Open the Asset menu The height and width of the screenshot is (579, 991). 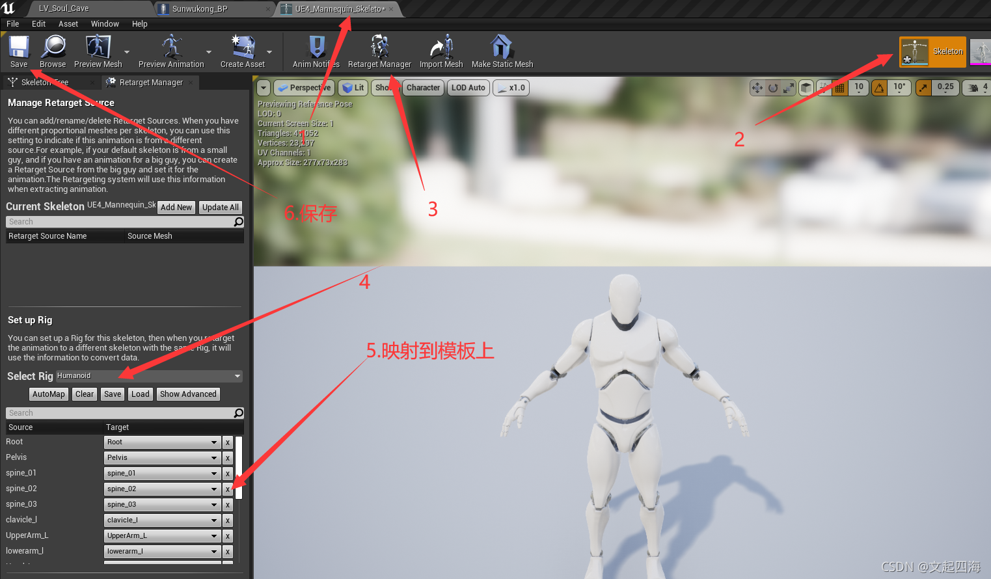coord(68,24)
